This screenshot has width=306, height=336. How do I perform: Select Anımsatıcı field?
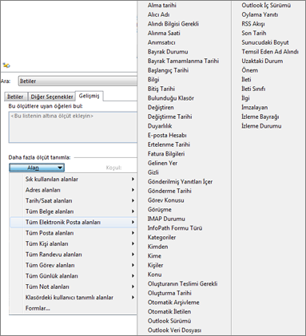coord(161,42)
